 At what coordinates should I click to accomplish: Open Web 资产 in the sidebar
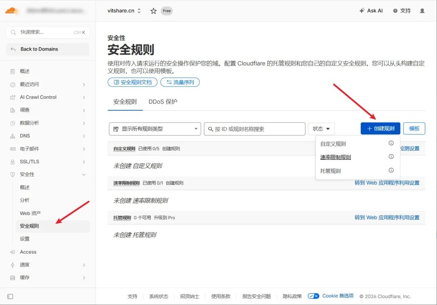click(30, 213)
